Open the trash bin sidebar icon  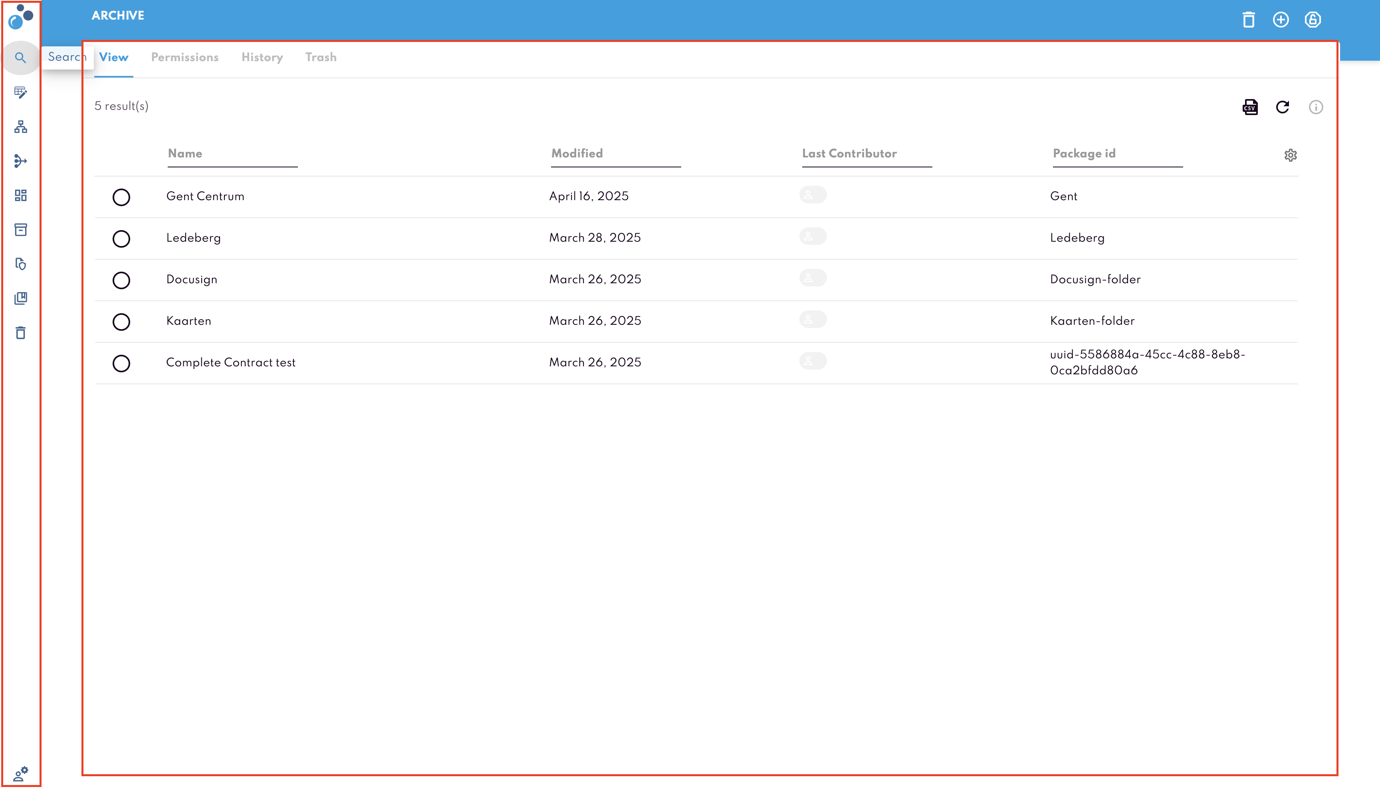[x=21, y=333]
